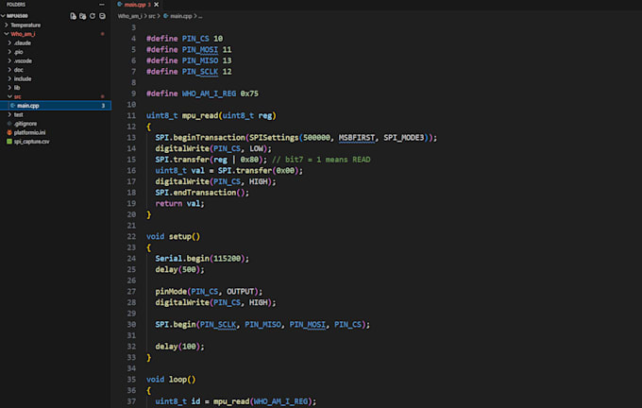Image resolution: width=642 pixels, height=408 pixels.
Task: Open the .gitignore file
Action: point(25,124)
